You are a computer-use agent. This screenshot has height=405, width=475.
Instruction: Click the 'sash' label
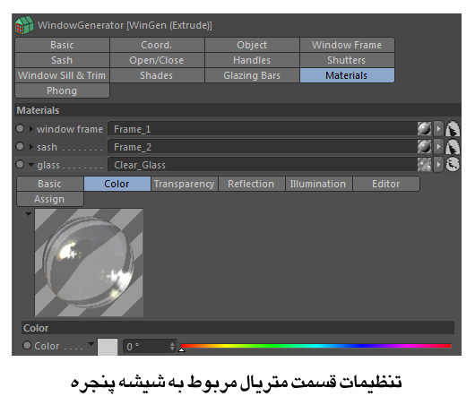(47, 147)
